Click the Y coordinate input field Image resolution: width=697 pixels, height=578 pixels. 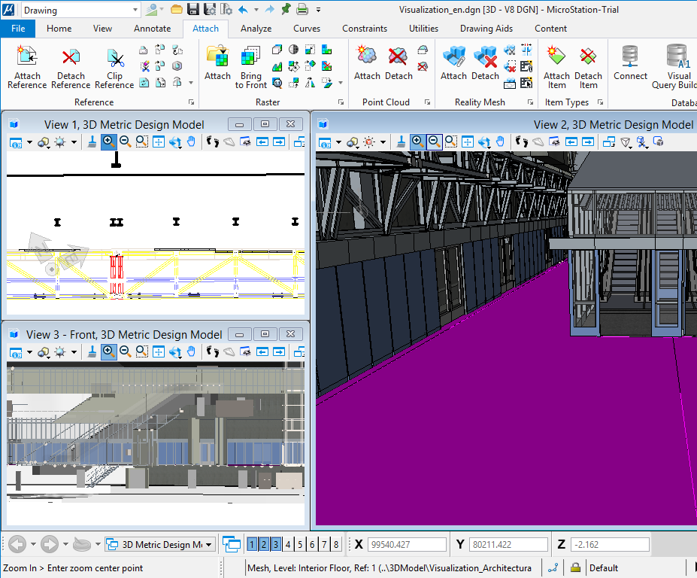[x=508, y=544]
